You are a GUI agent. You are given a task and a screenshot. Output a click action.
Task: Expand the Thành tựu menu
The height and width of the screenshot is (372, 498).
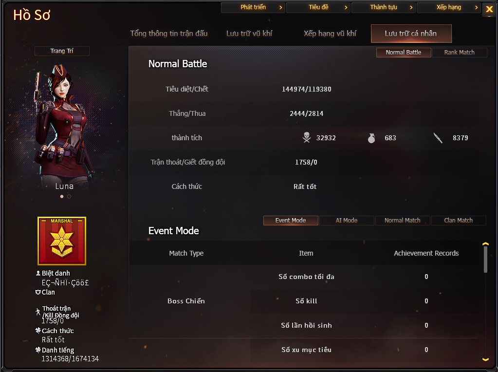click(384, 7)
